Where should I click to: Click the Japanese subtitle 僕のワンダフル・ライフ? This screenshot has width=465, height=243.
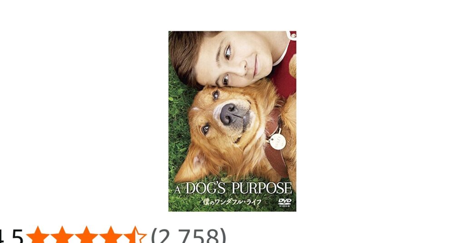(x=232, y=202)
